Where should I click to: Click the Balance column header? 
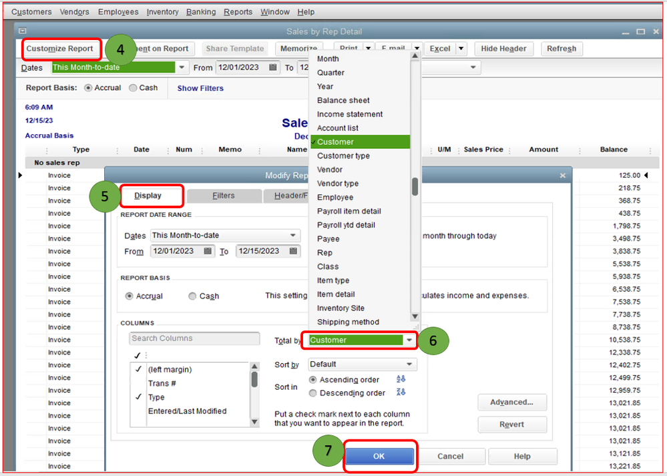click(x=614, y=150)
